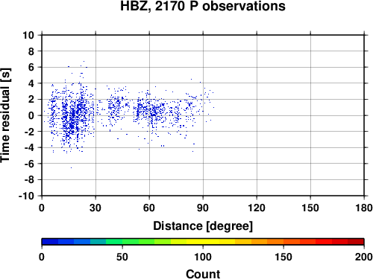Click the dark blue end of the colorbar
Image resolution: width=373 pixels, height=279 pixels.
(x=50, y=242)
